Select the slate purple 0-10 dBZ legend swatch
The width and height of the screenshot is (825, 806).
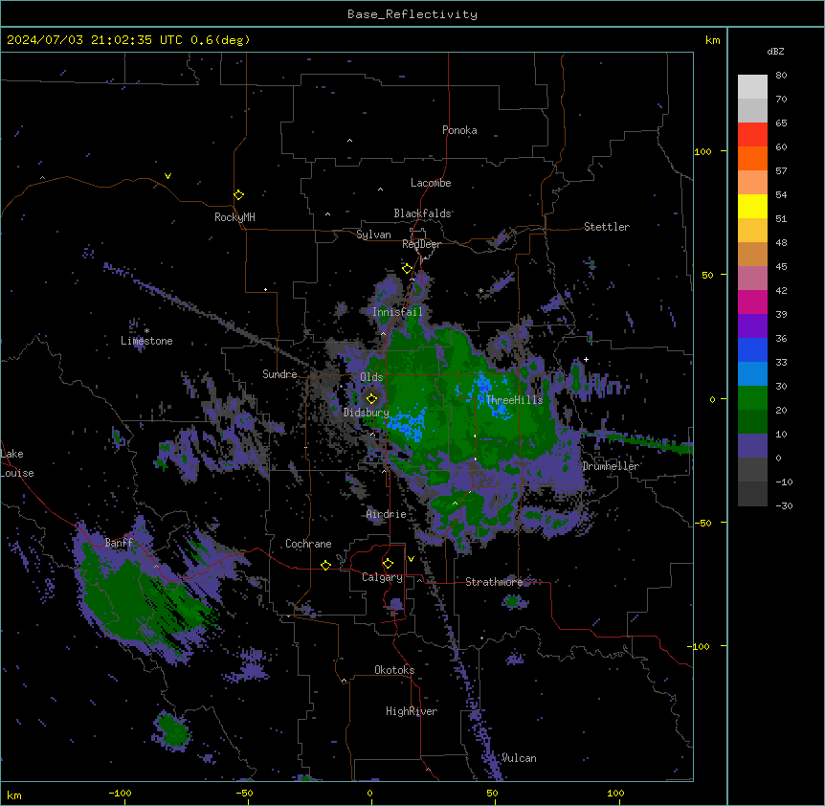(752, 446)
